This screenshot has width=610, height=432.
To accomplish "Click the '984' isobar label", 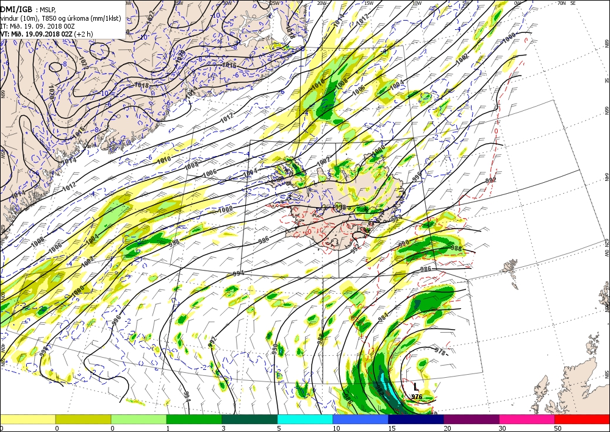I will [x=383, y=317].
